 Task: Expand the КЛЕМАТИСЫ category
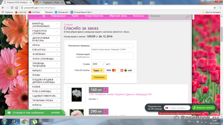point(57,50)
